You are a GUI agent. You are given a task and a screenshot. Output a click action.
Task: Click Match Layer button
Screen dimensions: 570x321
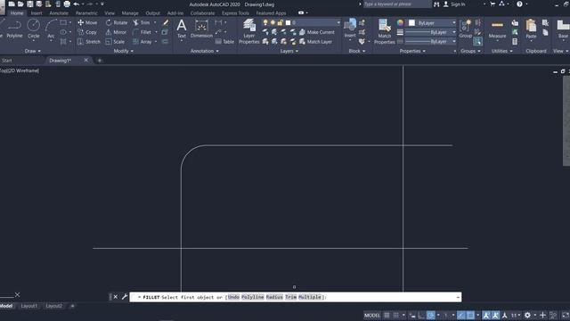click(315, 42)
